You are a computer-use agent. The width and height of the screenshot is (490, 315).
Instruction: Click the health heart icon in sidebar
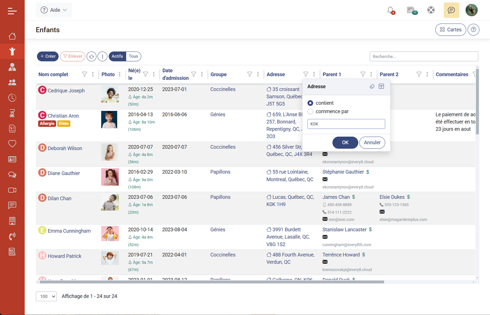tap(12, 144)
